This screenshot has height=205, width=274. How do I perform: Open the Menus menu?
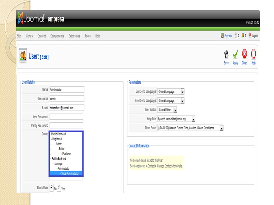tap(29, 36)
